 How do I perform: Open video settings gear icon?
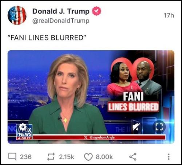click(x=23, y=127)
